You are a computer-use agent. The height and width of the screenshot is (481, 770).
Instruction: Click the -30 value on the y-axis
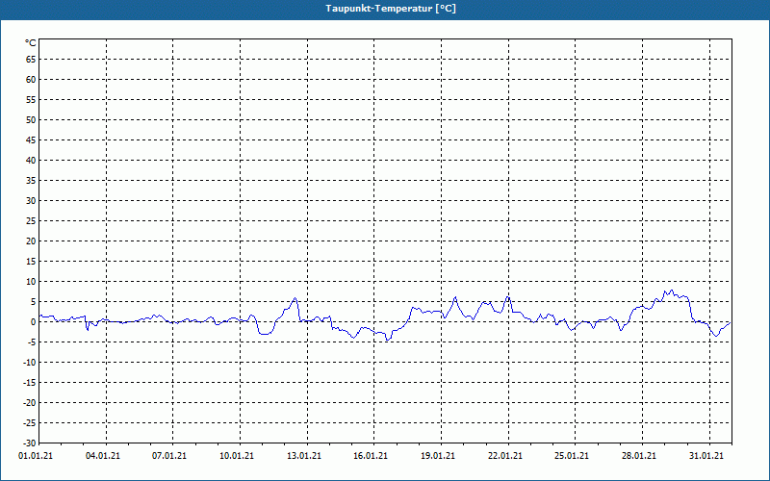(30, 443)
